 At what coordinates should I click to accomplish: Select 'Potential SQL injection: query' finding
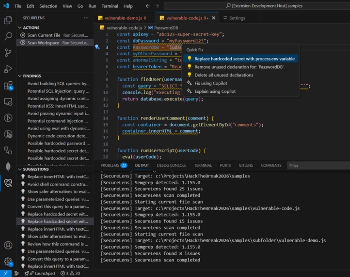point(55,91)
